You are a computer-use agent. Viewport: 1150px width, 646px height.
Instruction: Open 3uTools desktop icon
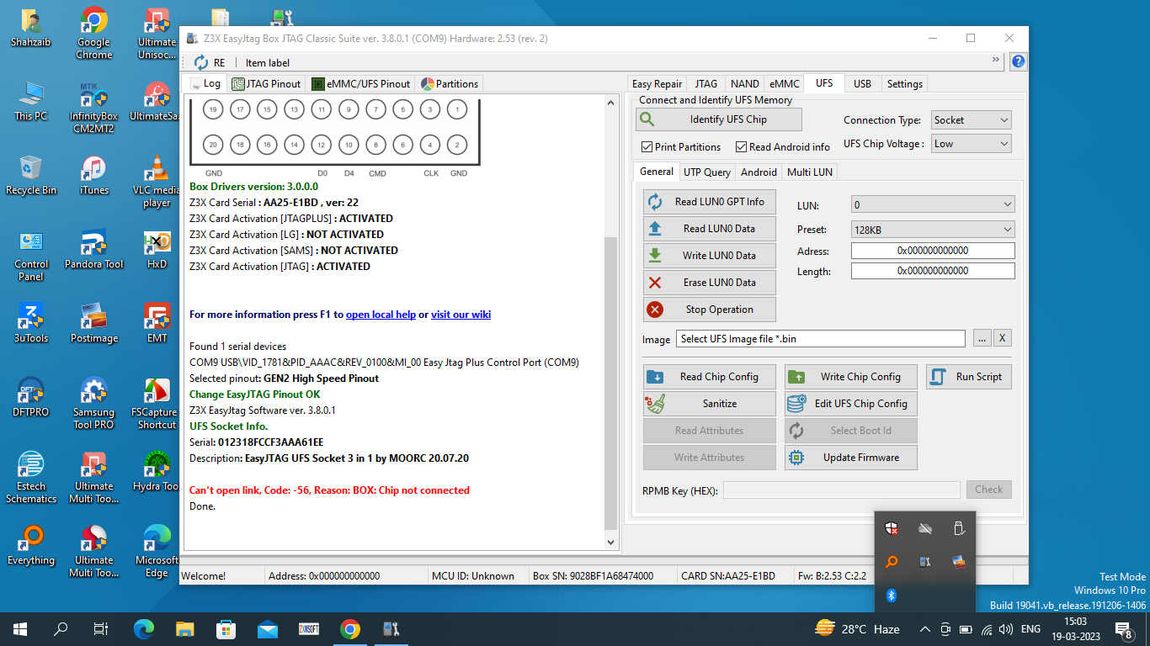[30, 323]
